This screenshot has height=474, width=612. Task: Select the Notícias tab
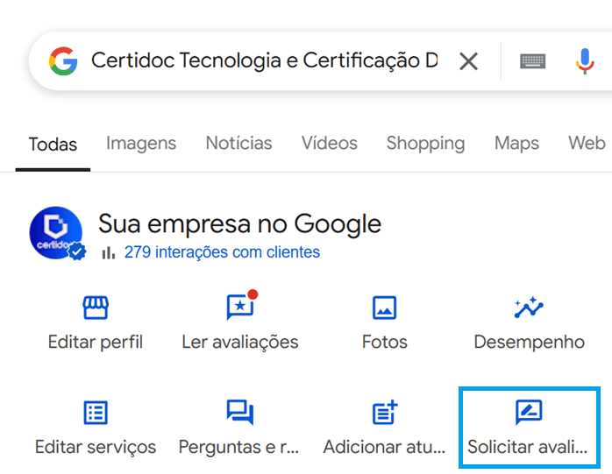coord(238,143)
